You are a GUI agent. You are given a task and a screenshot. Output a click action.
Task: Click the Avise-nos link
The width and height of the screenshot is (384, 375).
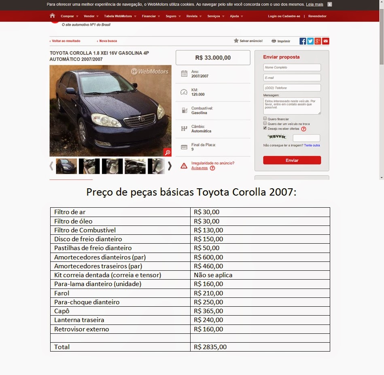[199, 168]
